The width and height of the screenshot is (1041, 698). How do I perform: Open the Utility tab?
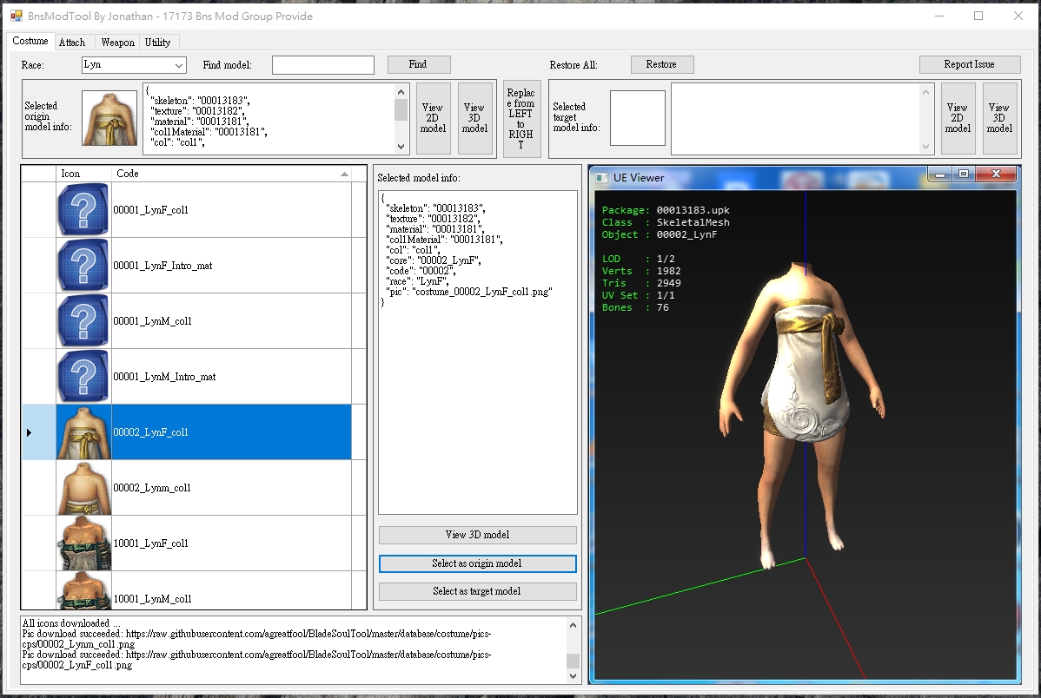coord(157,43)
